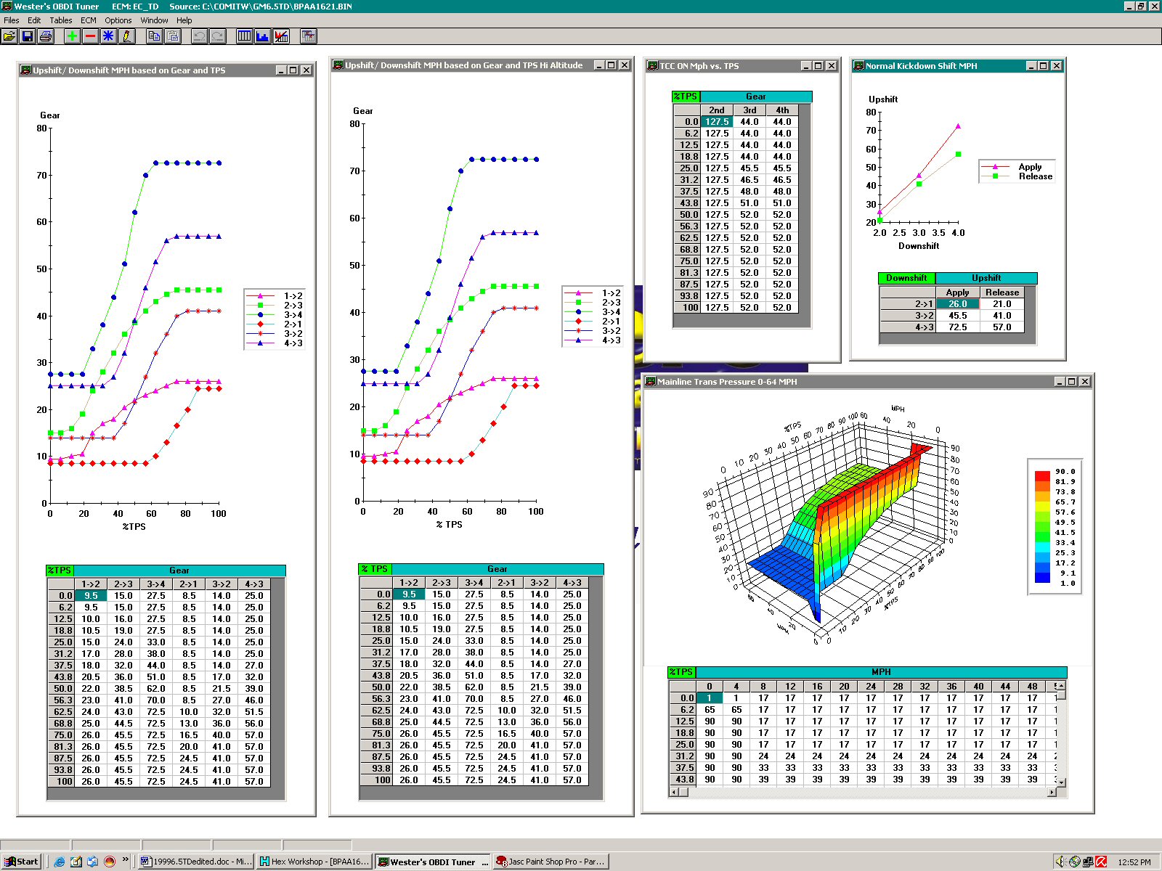Select the 21.0 Release cell for 2->1

[x=1001, y=304]
